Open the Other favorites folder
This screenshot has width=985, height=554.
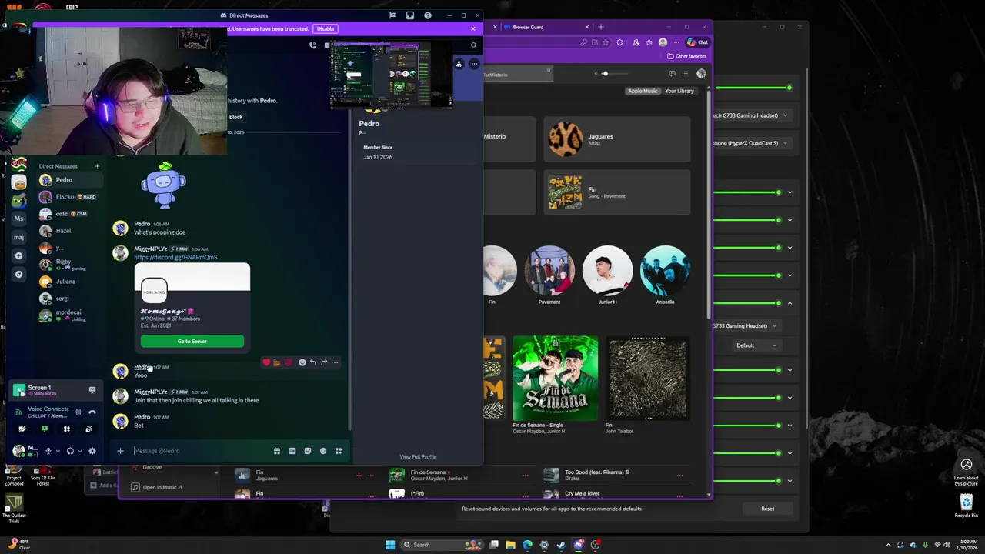coord(687,56)
